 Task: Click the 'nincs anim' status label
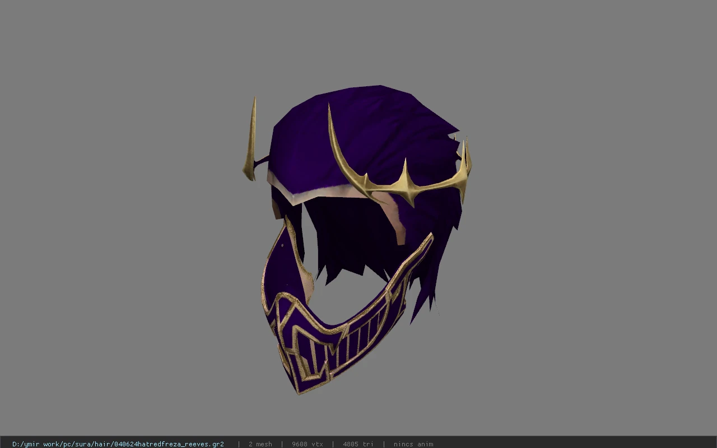413,444
